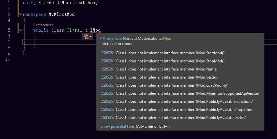Click line number 1 in the gutter
Viewport: 277px width, 139px height.
(x=9, y=3)
